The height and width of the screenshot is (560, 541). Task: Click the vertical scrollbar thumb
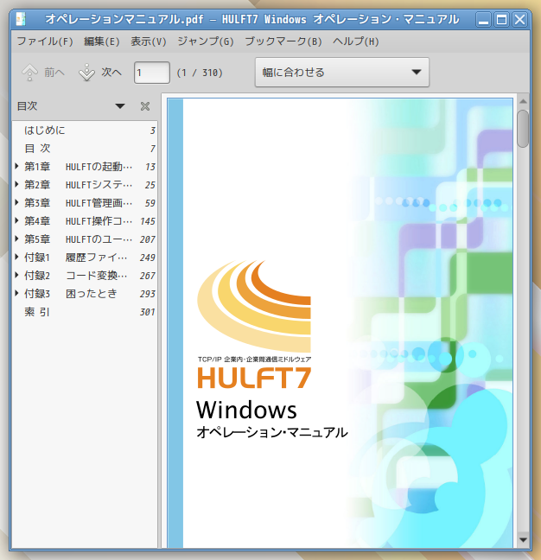[x=523, y=128]
